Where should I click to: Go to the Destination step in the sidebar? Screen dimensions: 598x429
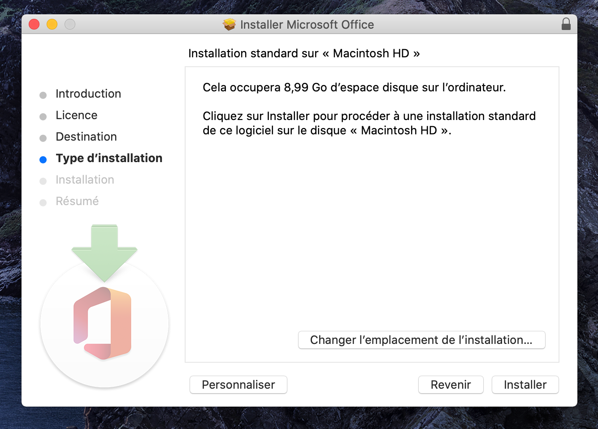pos(86,137)
